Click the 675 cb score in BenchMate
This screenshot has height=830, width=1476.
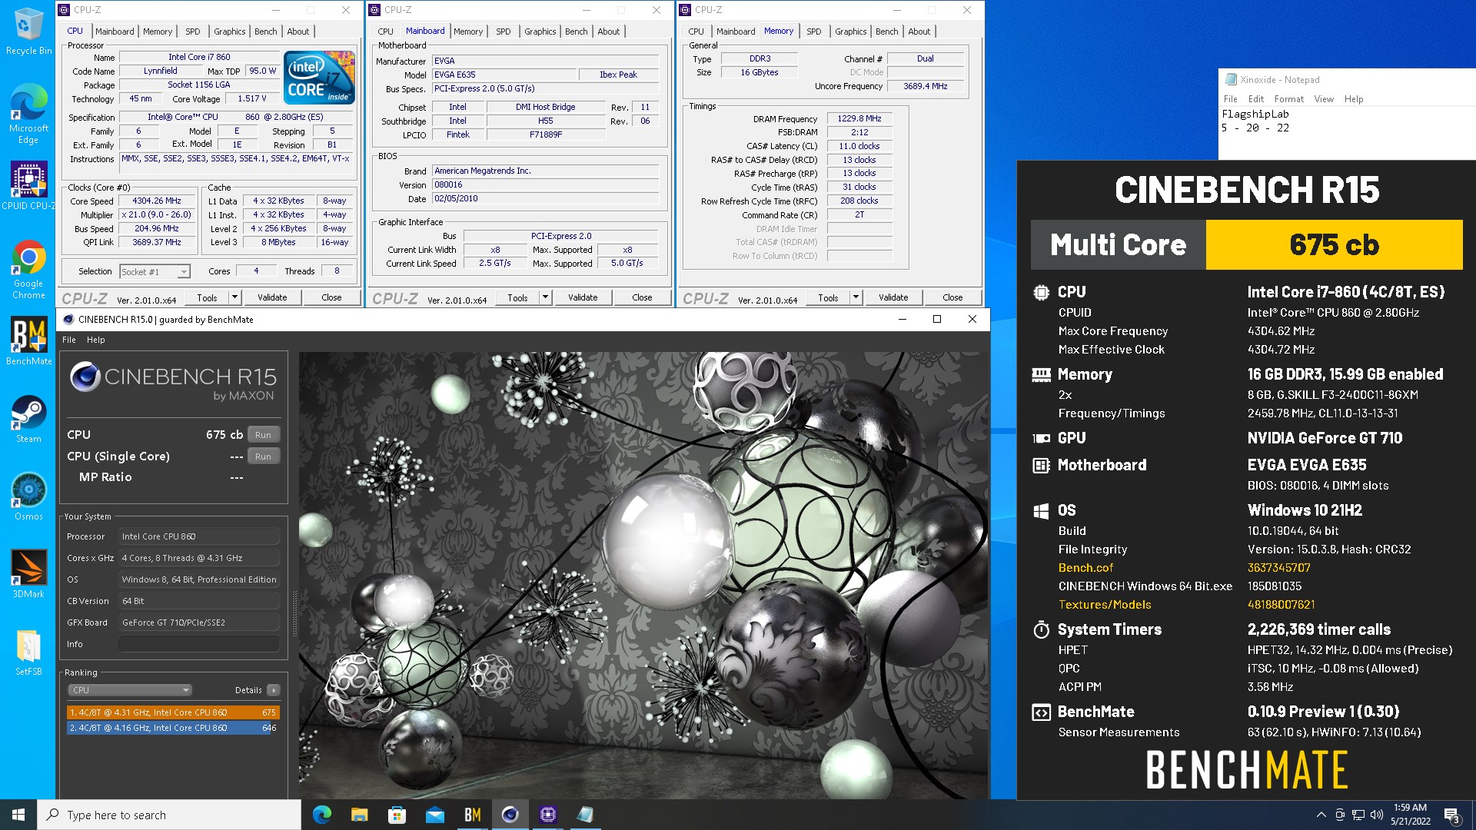click(1334, 245)
